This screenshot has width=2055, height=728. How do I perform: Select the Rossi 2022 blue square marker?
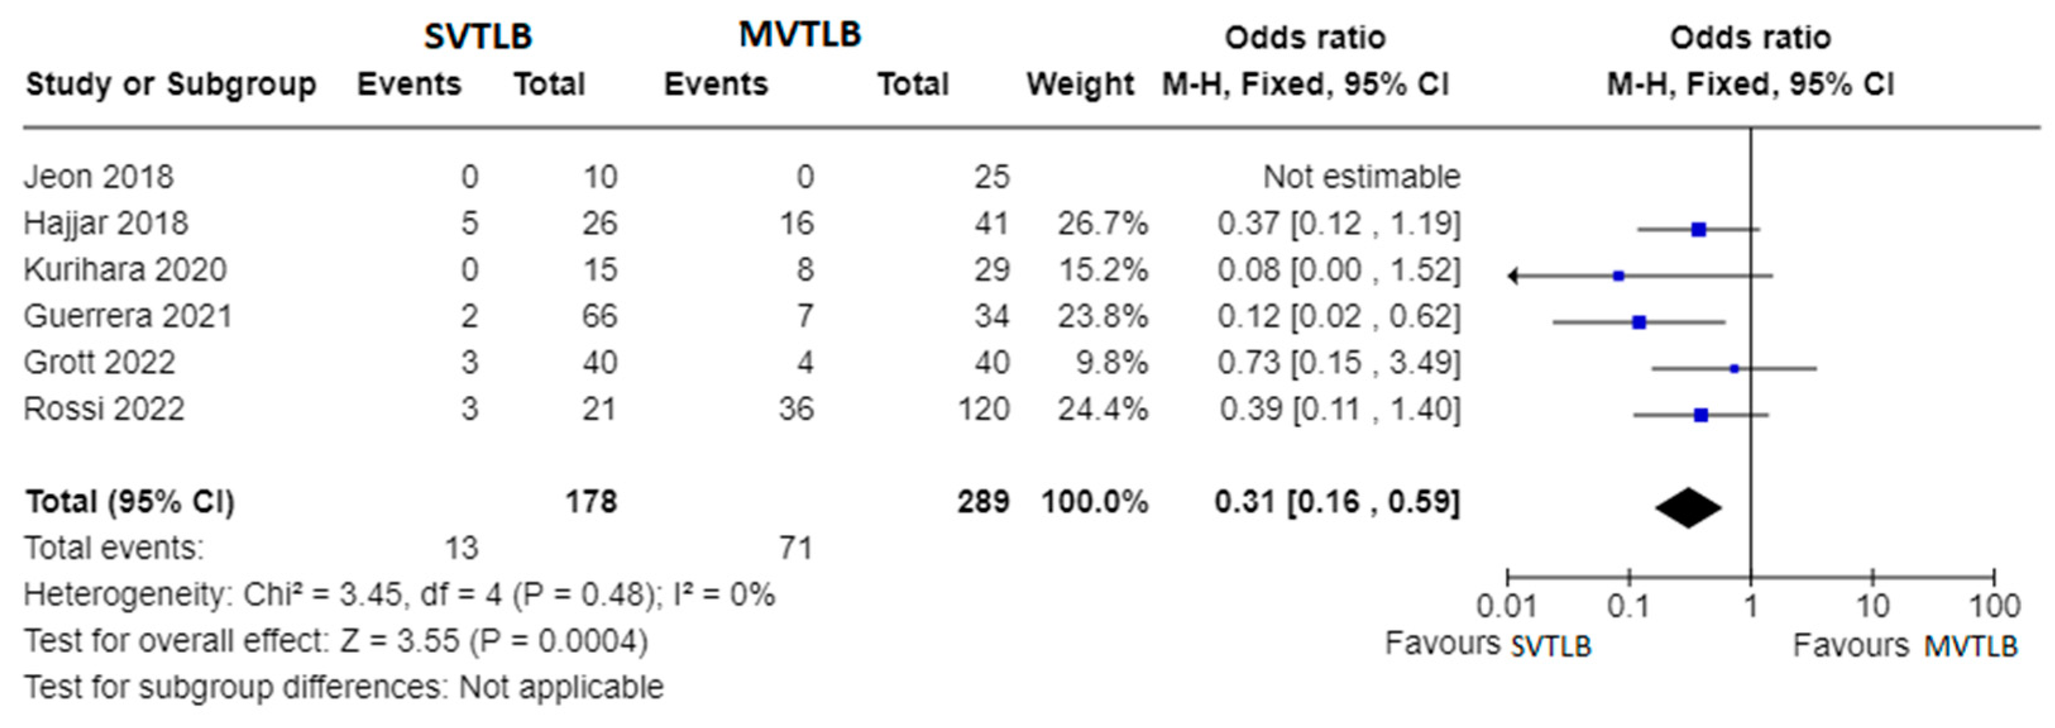(x=1700, y=415)
